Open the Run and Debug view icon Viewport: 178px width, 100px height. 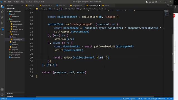[2, 23]
